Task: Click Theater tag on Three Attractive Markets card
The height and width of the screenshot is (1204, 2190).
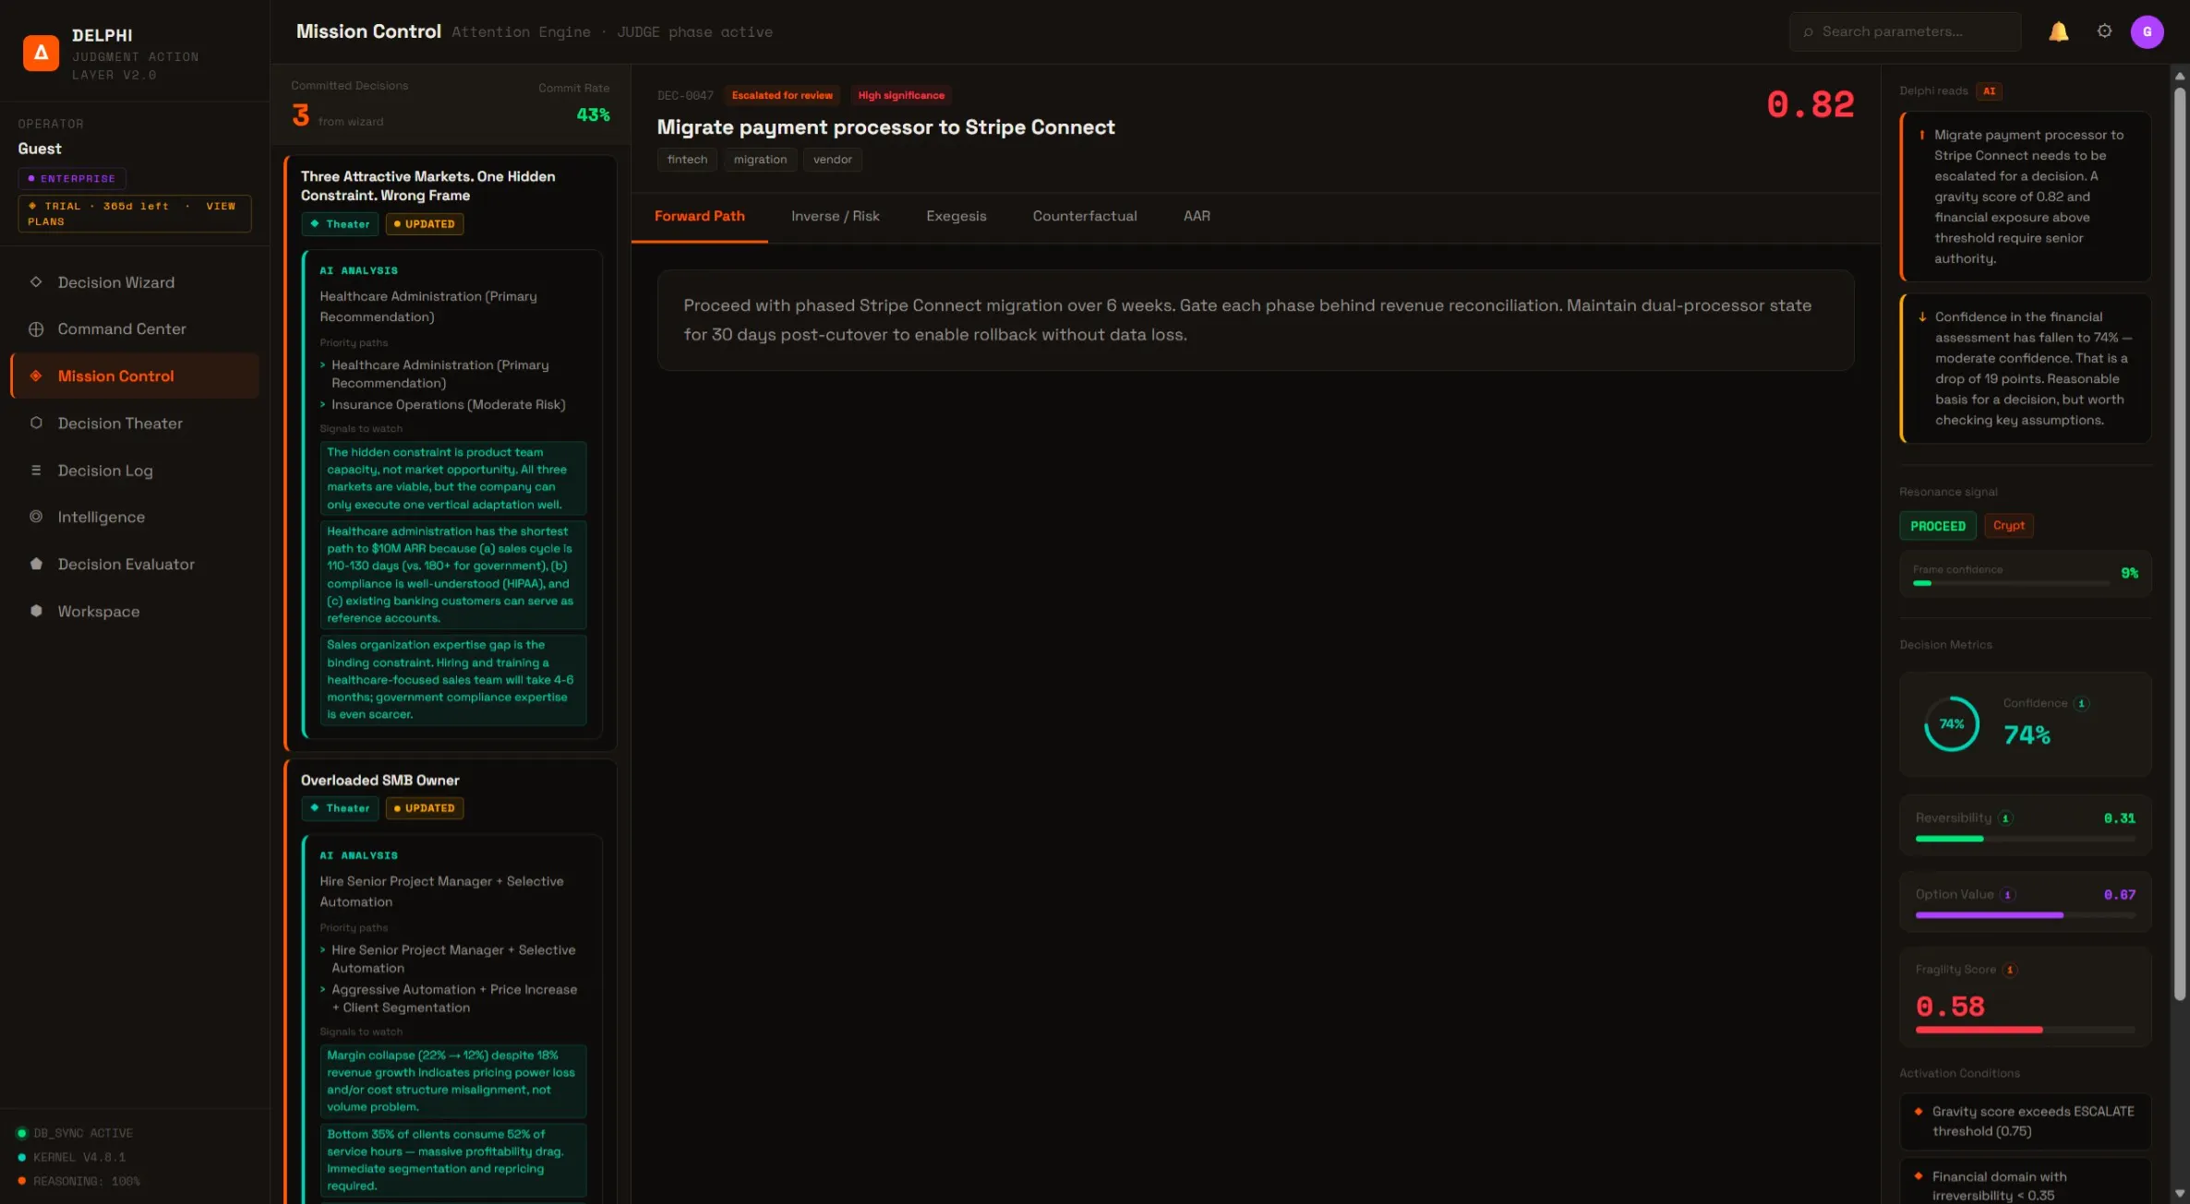Action: pyautogui.click(x=340, y=224)
